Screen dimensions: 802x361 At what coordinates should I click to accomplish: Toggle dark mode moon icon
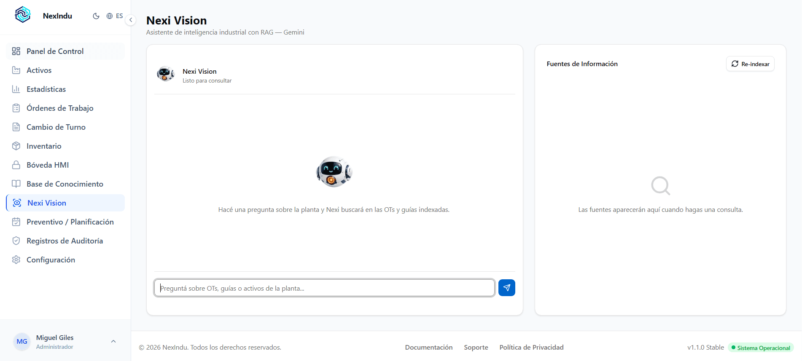point(96,16)
